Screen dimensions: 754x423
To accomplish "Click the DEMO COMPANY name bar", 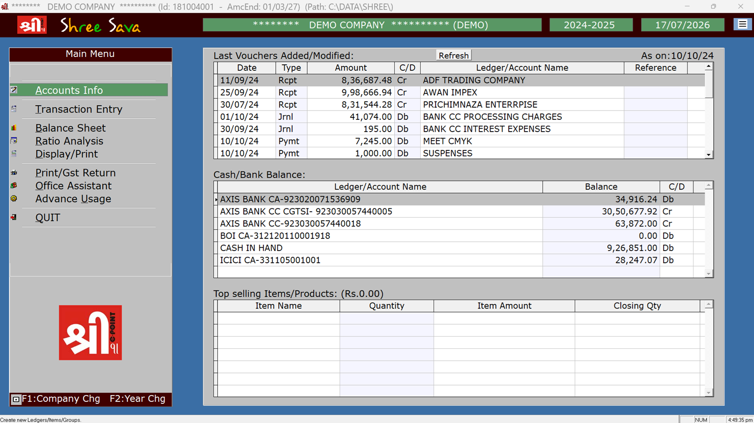I will (372, 25).
